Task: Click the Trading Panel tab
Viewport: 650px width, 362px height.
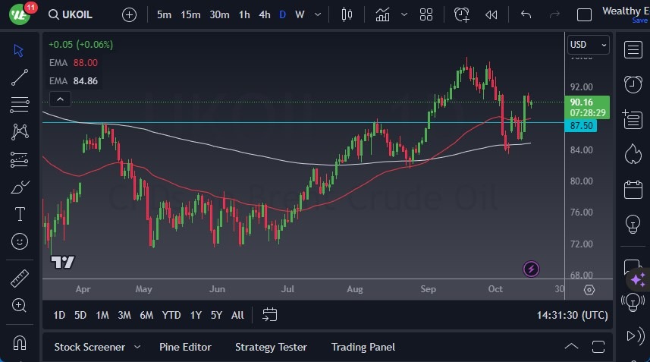Action: pos(363,347)
